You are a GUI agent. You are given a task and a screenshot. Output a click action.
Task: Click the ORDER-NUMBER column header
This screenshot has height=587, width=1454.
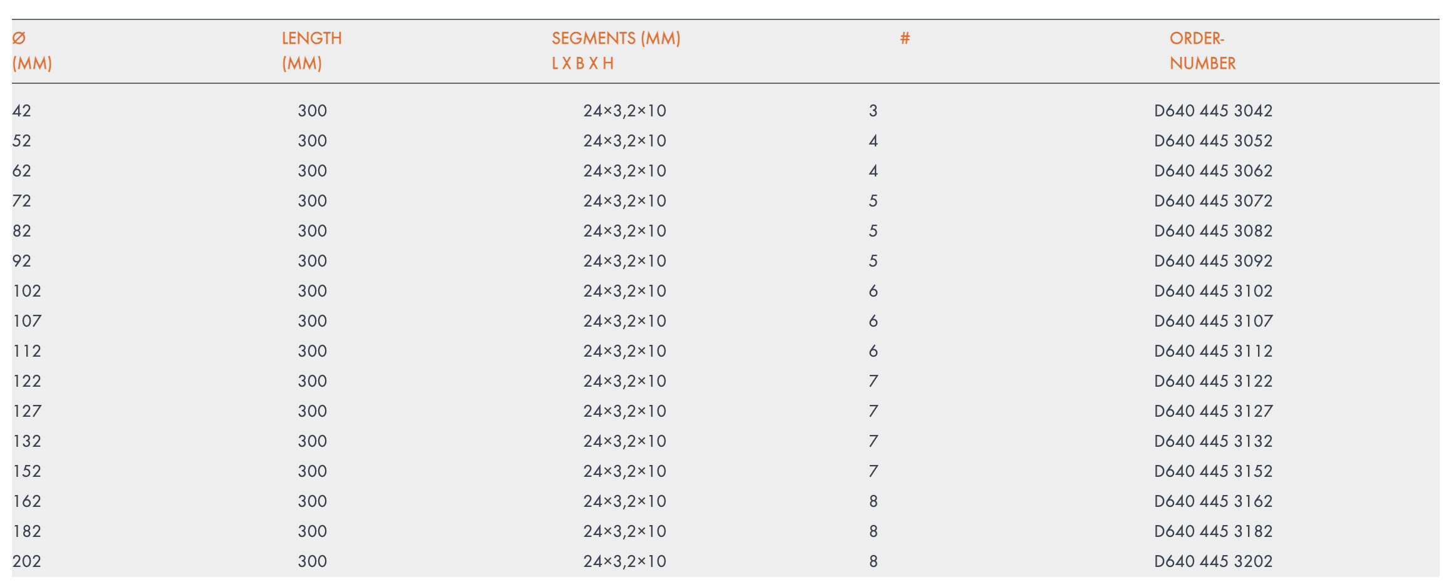(x=1202, y=51)
